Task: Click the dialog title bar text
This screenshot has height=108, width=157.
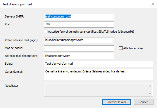Action: 17,4
